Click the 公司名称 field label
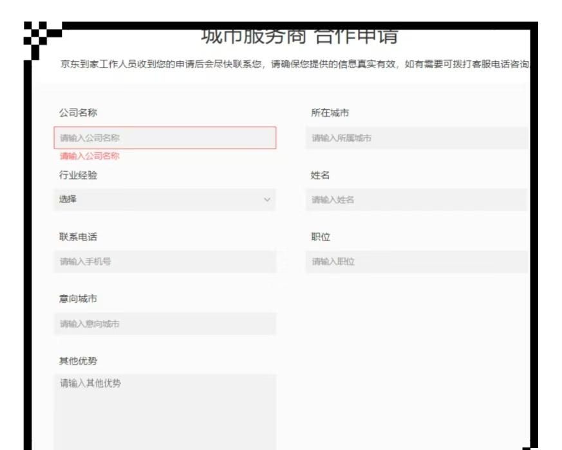Image resolution: width=562 pixels, height=450 pixels. click(78, 113)
